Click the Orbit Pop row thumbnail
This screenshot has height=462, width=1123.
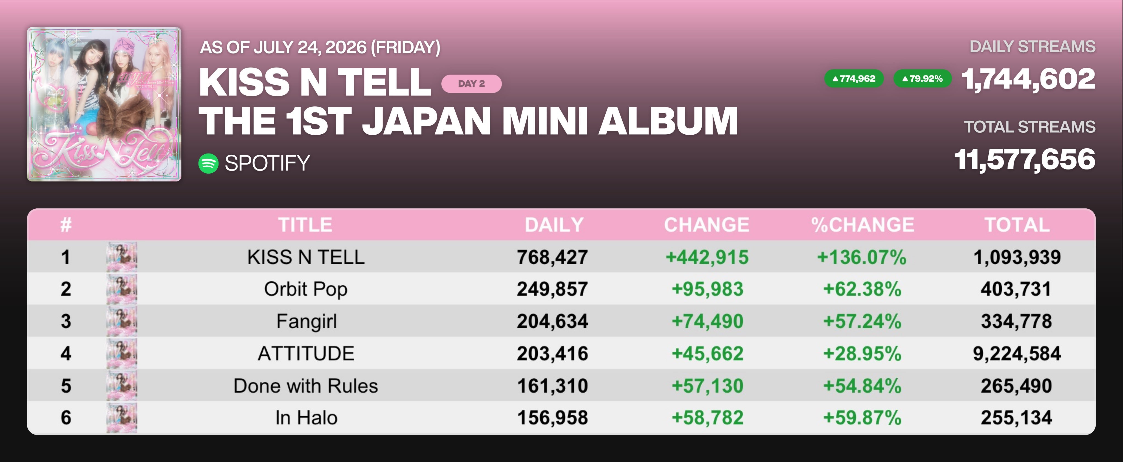tap(122, 289)
